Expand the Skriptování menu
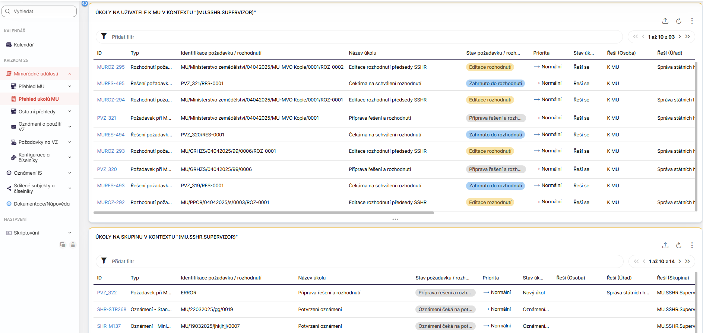Viewport: 703px width, 333px height. click(70, 233)
